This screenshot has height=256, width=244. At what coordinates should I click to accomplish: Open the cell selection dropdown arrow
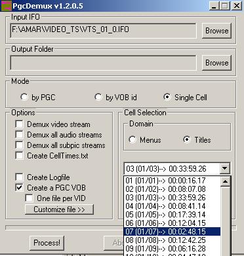(224, 168)
